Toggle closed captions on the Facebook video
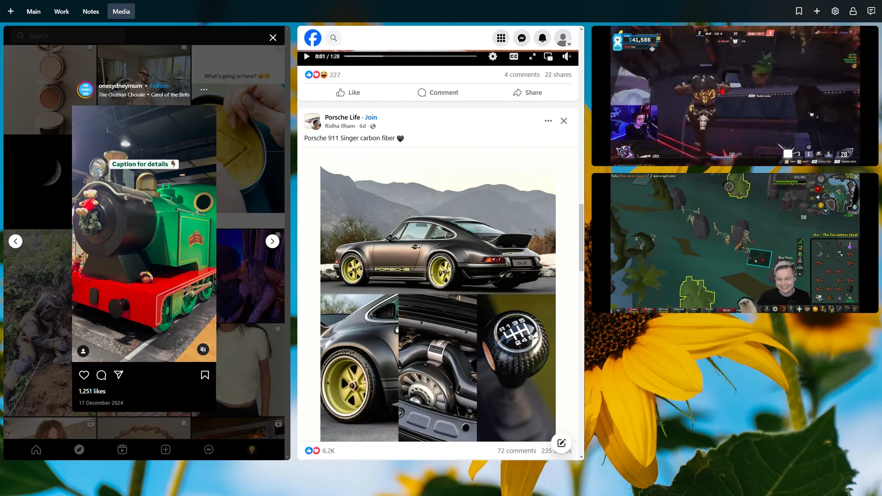The width and height of the screenshot is (882, 496). 514,56
